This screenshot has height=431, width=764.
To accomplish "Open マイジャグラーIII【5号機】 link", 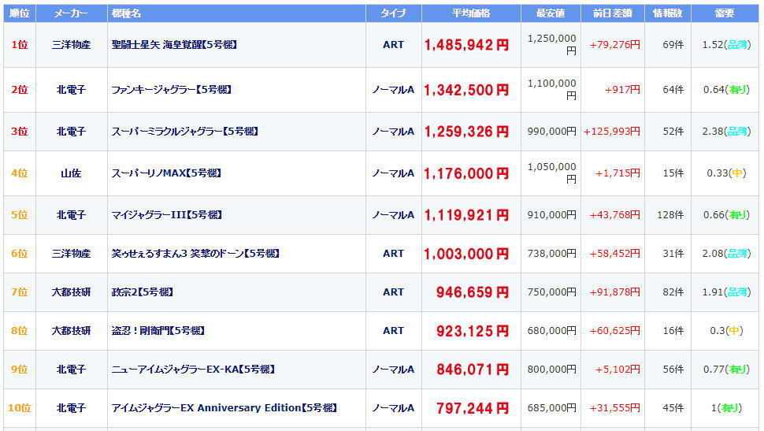I will [167, 215].
